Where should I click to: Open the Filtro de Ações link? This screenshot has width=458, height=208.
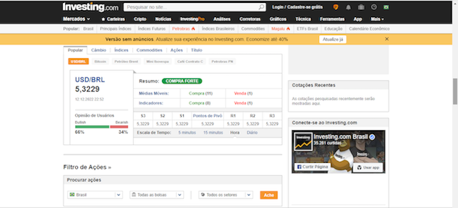[87, 167]
